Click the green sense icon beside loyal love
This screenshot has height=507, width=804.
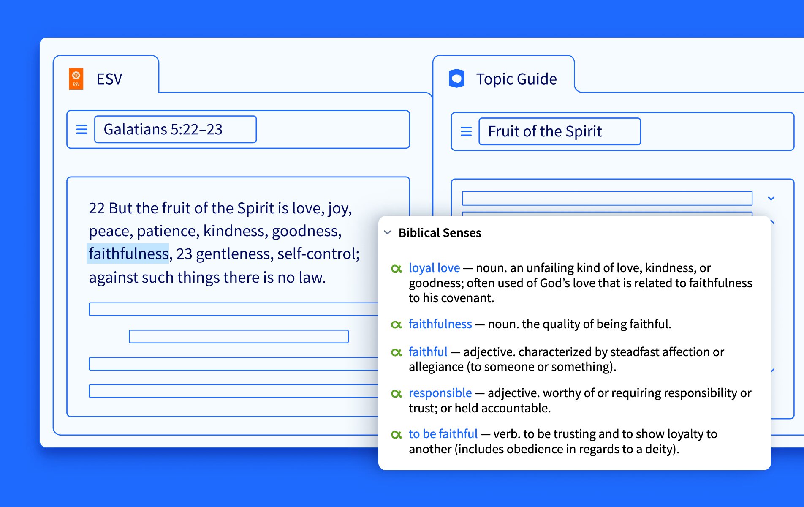click(x=397, y=269)
